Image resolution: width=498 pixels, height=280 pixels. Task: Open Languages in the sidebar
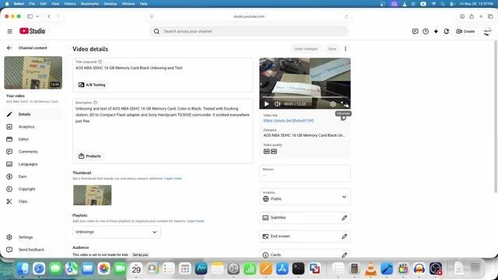pos(33,164)
